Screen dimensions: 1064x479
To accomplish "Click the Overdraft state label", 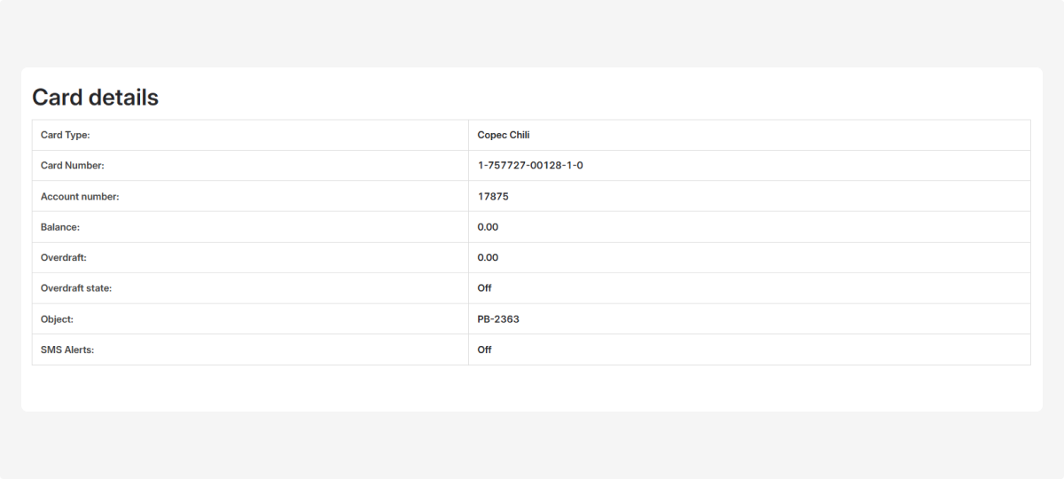I will point(76,288).
